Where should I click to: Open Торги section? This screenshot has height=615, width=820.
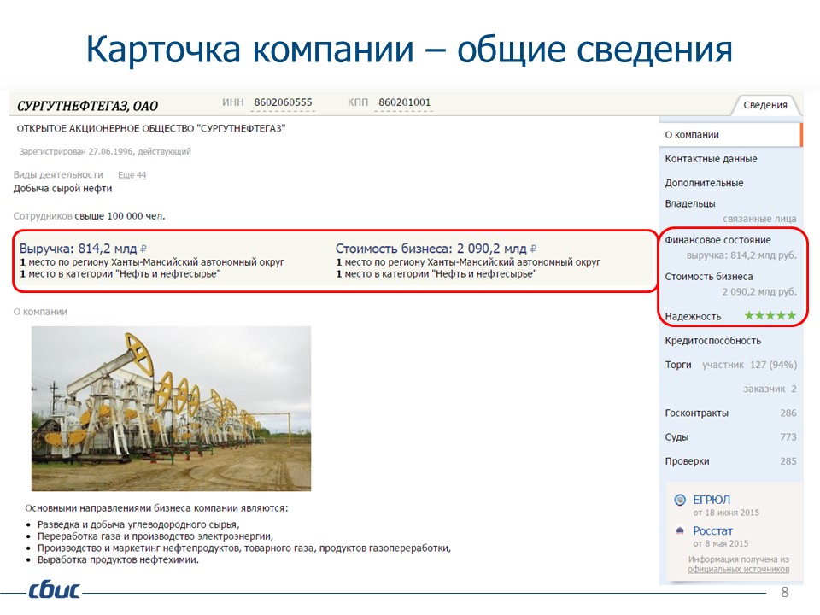point(677,365)
